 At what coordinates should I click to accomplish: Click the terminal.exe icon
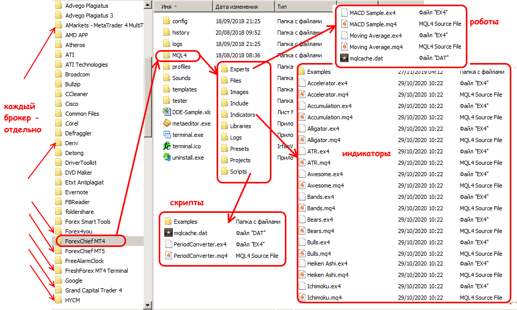pos(167,135)
